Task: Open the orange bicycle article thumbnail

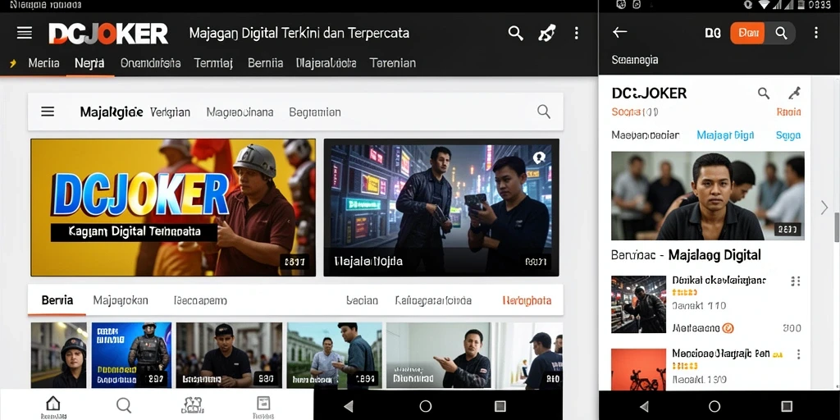Action: pos(638,370)
